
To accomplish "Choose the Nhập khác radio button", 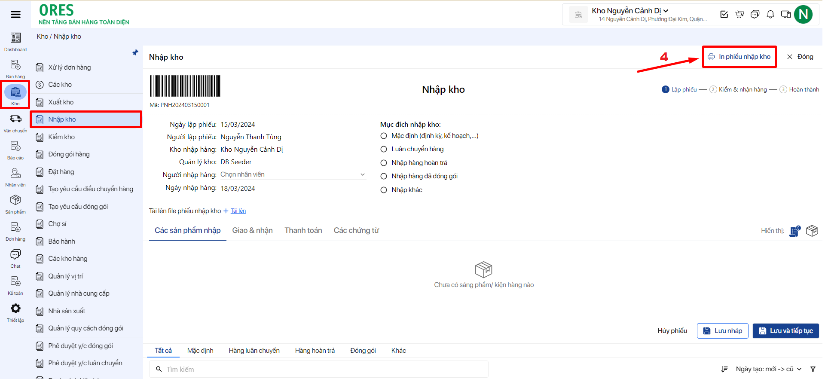I will click(x=384, y=190).
